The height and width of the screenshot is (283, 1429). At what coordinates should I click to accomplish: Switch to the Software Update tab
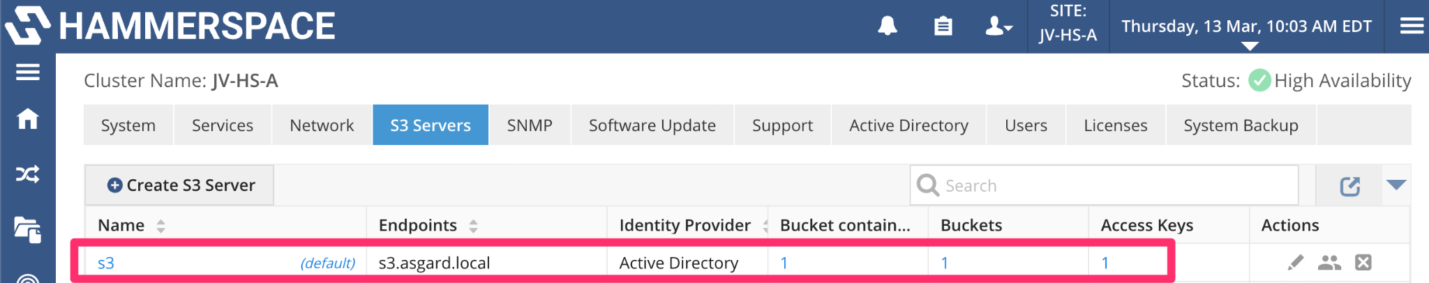pyautogui.click(x=652, y=125)
